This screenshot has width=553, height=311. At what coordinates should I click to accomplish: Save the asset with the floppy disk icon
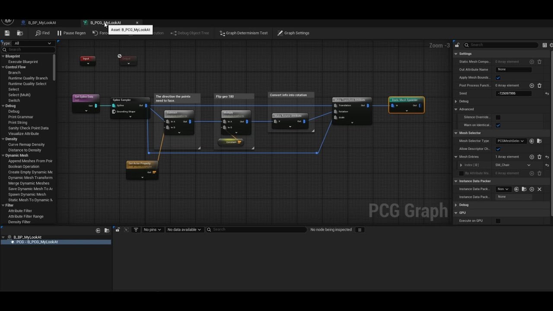pos(7,33)
